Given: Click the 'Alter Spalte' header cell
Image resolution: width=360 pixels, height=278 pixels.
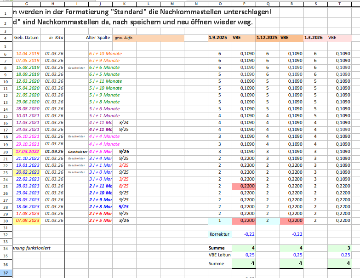Looking at the screenshot, I should click(x=98, y=38).
